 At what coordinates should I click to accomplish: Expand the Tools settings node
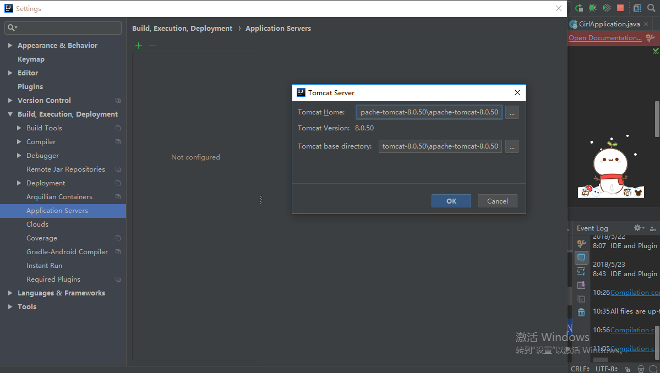coord(10,307)
